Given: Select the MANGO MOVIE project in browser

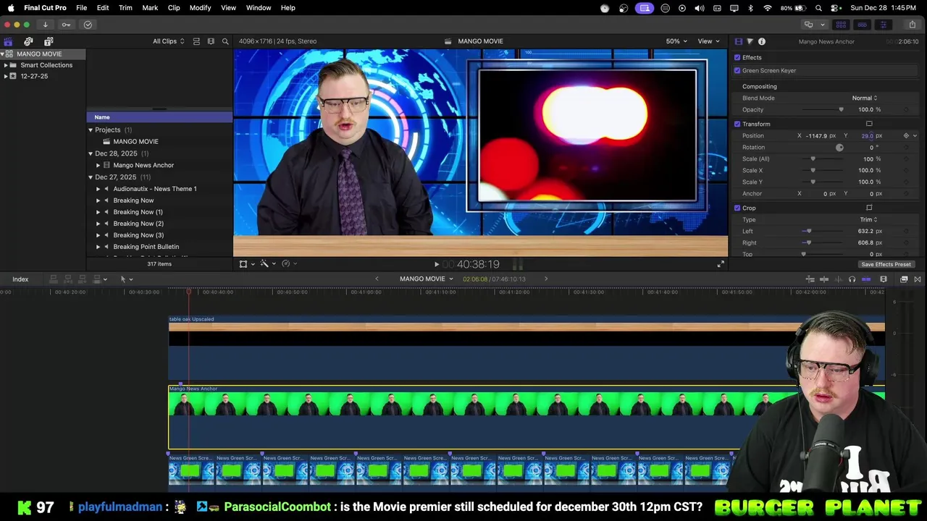Looking at the screenshot, I should [135, 141].
